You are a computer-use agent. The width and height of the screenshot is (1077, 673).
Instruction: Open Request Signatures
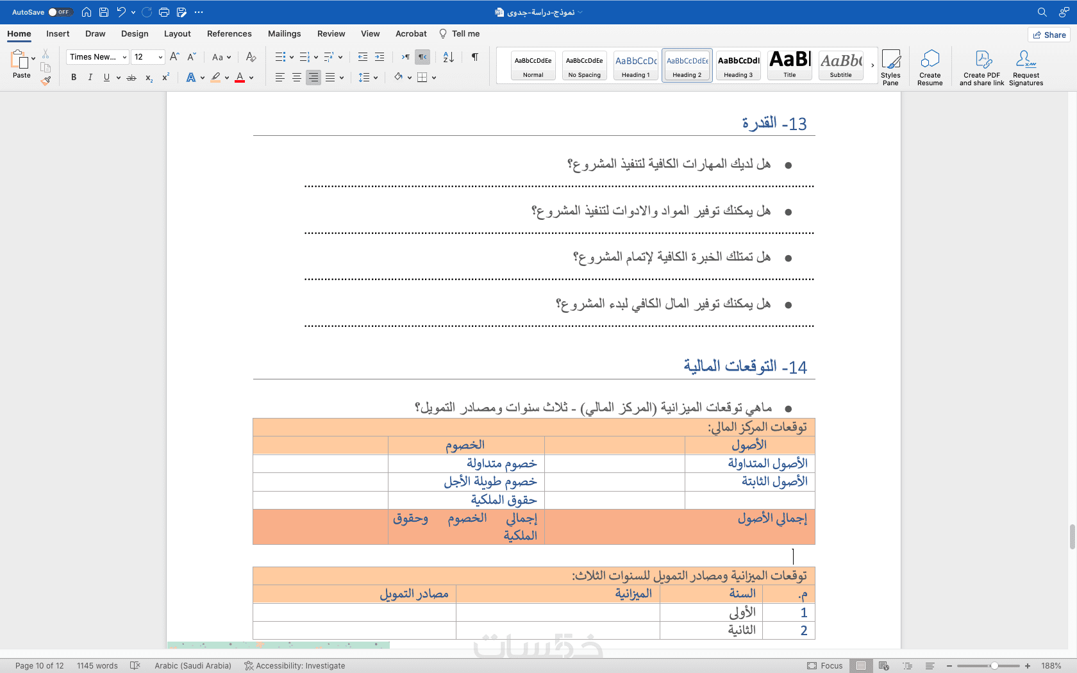tap(1026, 67)
